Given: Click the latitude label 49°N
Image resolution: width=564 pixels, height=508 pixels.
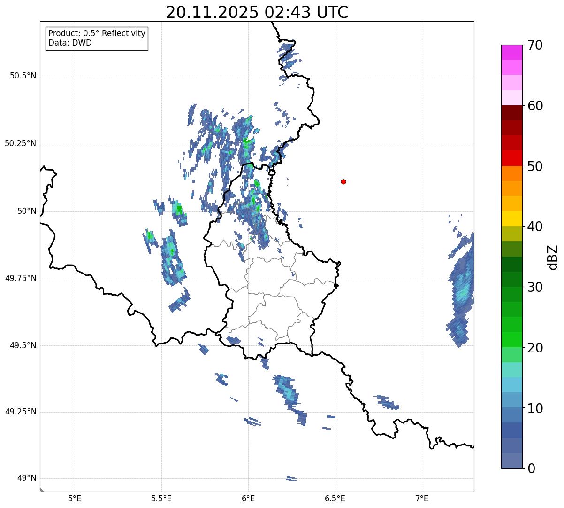Looking at the screenshot, I should [x=27, y=478].
